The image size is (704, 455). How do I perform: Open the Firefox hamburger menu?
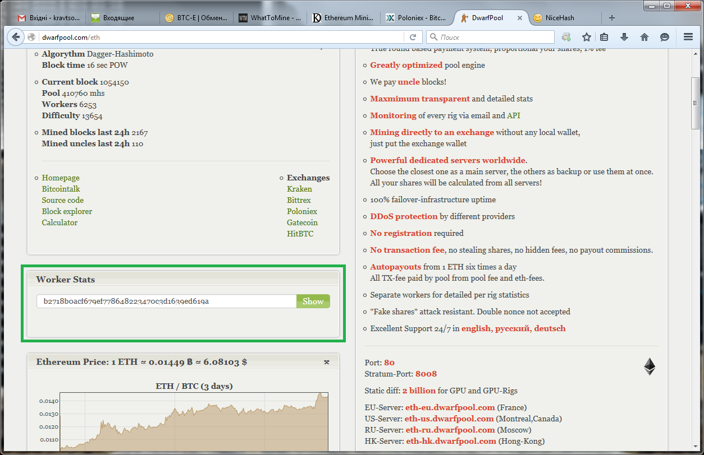(688, 38)
